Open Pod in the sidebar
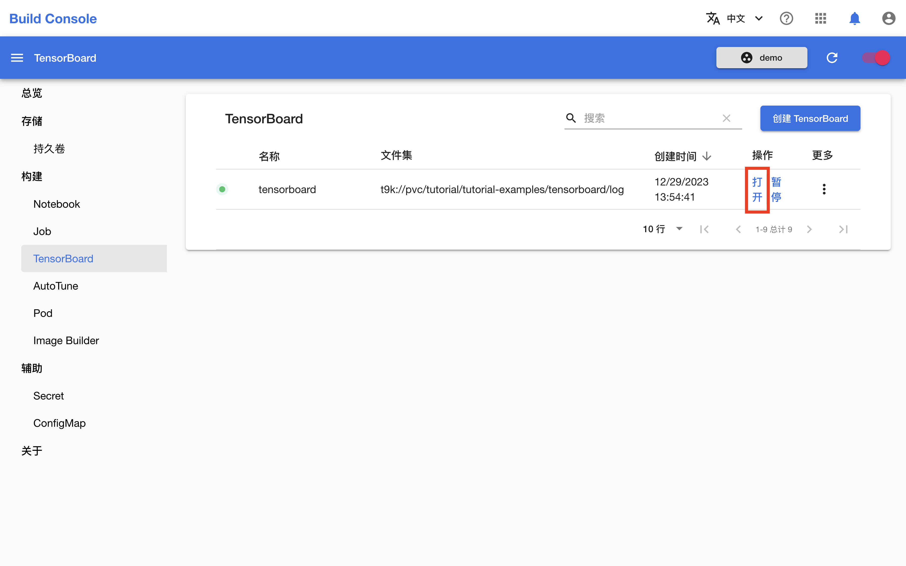Image resolution: width=906 pixels, height=566 pixels. tap(43, 313)
